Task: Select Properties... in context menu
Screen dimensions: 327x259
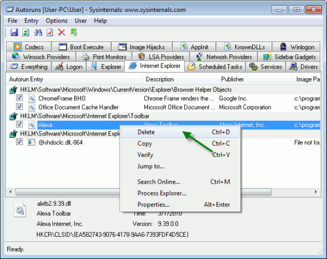Action: 180,205
